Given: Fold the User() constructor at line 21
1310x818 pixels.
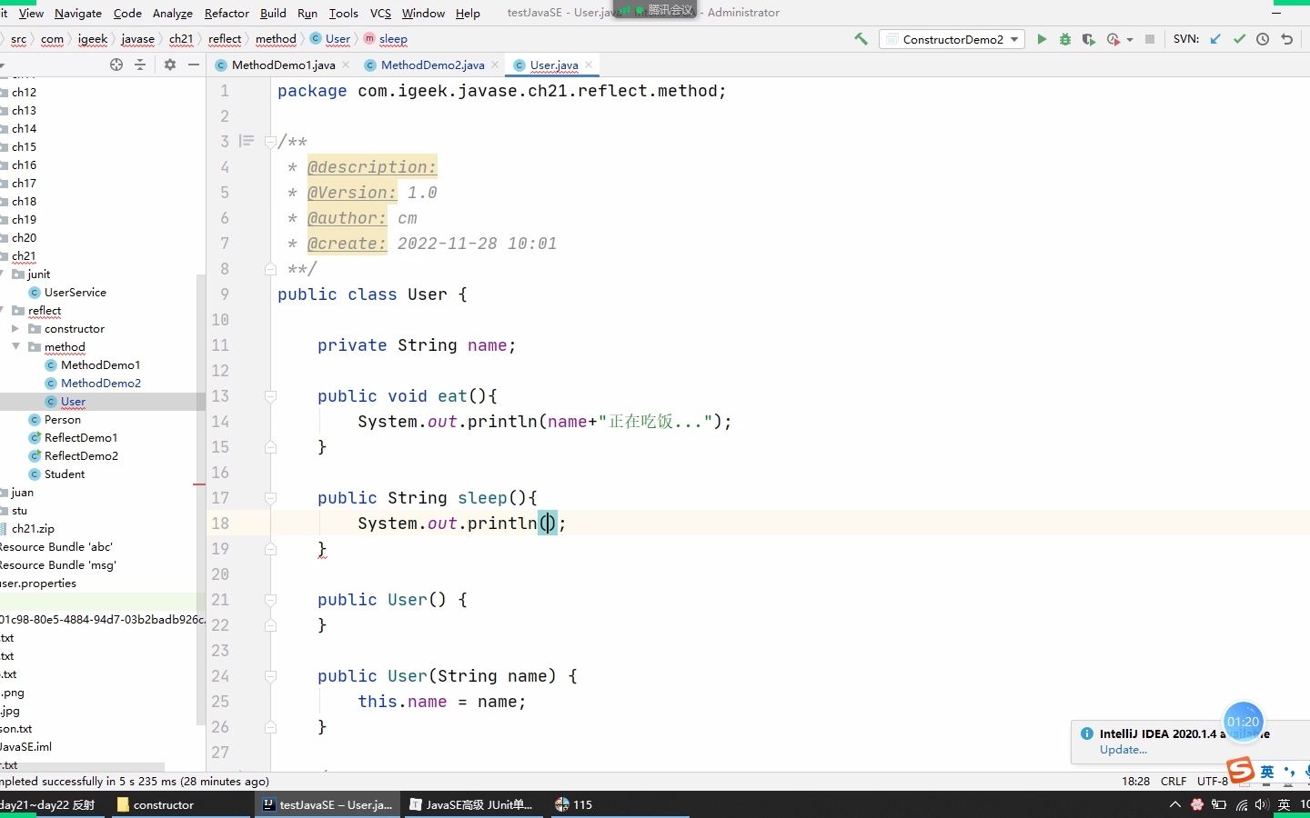Looking at the screenshot, I should tap(270, 600).
